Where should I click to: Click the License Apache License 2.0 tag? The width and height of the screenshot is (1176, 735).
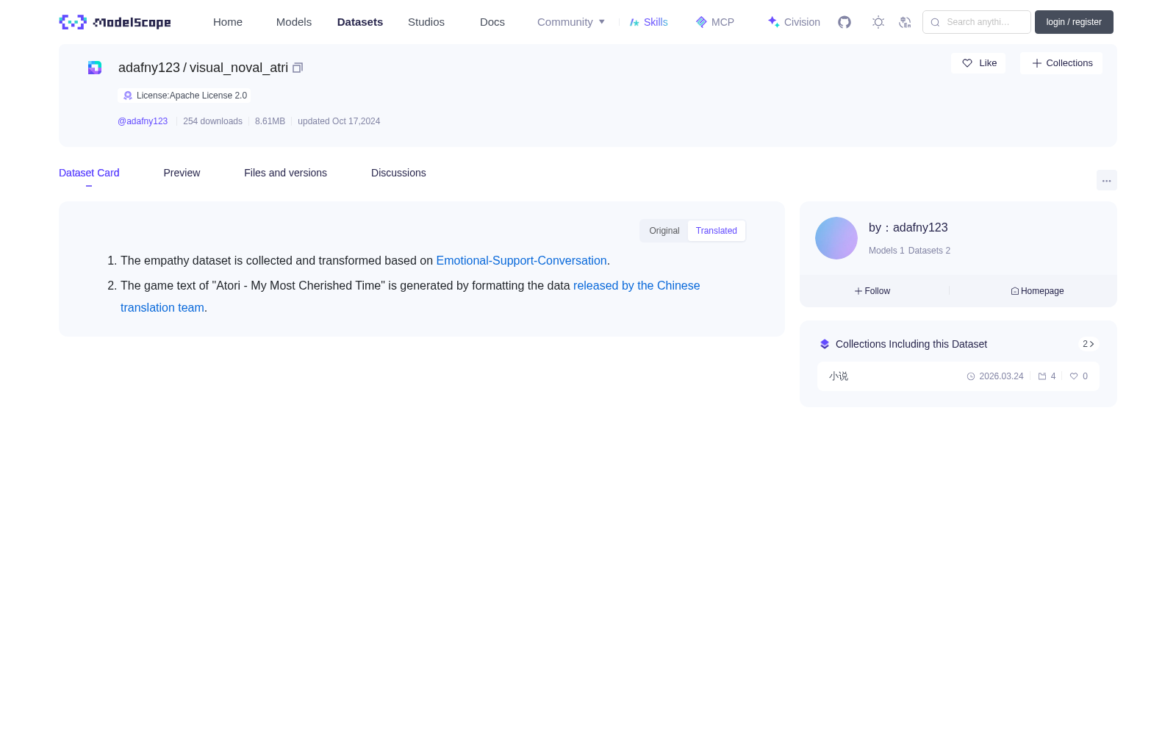point(184,96)
